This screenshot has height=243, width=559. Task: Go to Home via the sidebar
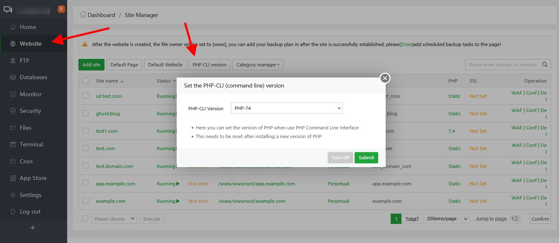pos(27,27)
